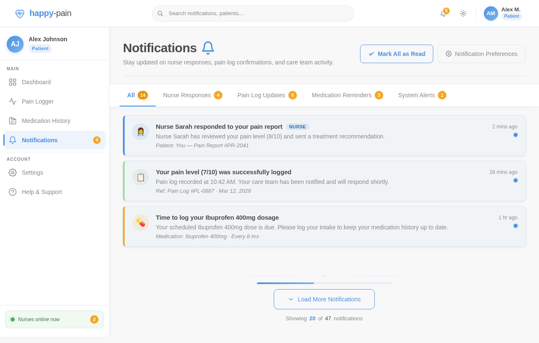
Task: Select the Dashboard sidebar icon
Action: point(12,82)
